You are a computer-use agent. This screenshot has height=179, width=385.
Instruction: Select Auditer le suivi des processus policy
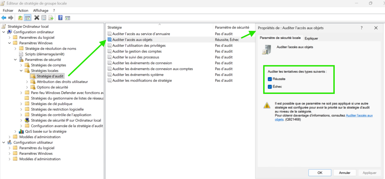(x=136, y=57)
